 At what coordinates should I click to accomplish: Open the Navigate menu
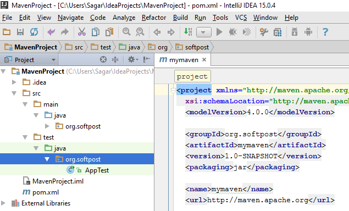pyautogui.click(x=70, y=18)
